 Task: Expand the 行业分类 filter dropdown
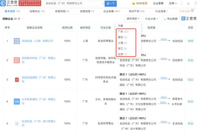pos(151,19)
